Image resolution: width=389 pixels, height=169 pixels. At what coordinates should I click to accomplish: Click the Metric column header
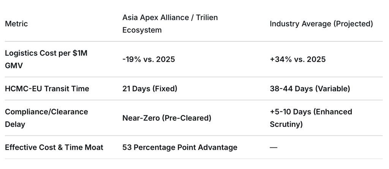pos(16,23)
